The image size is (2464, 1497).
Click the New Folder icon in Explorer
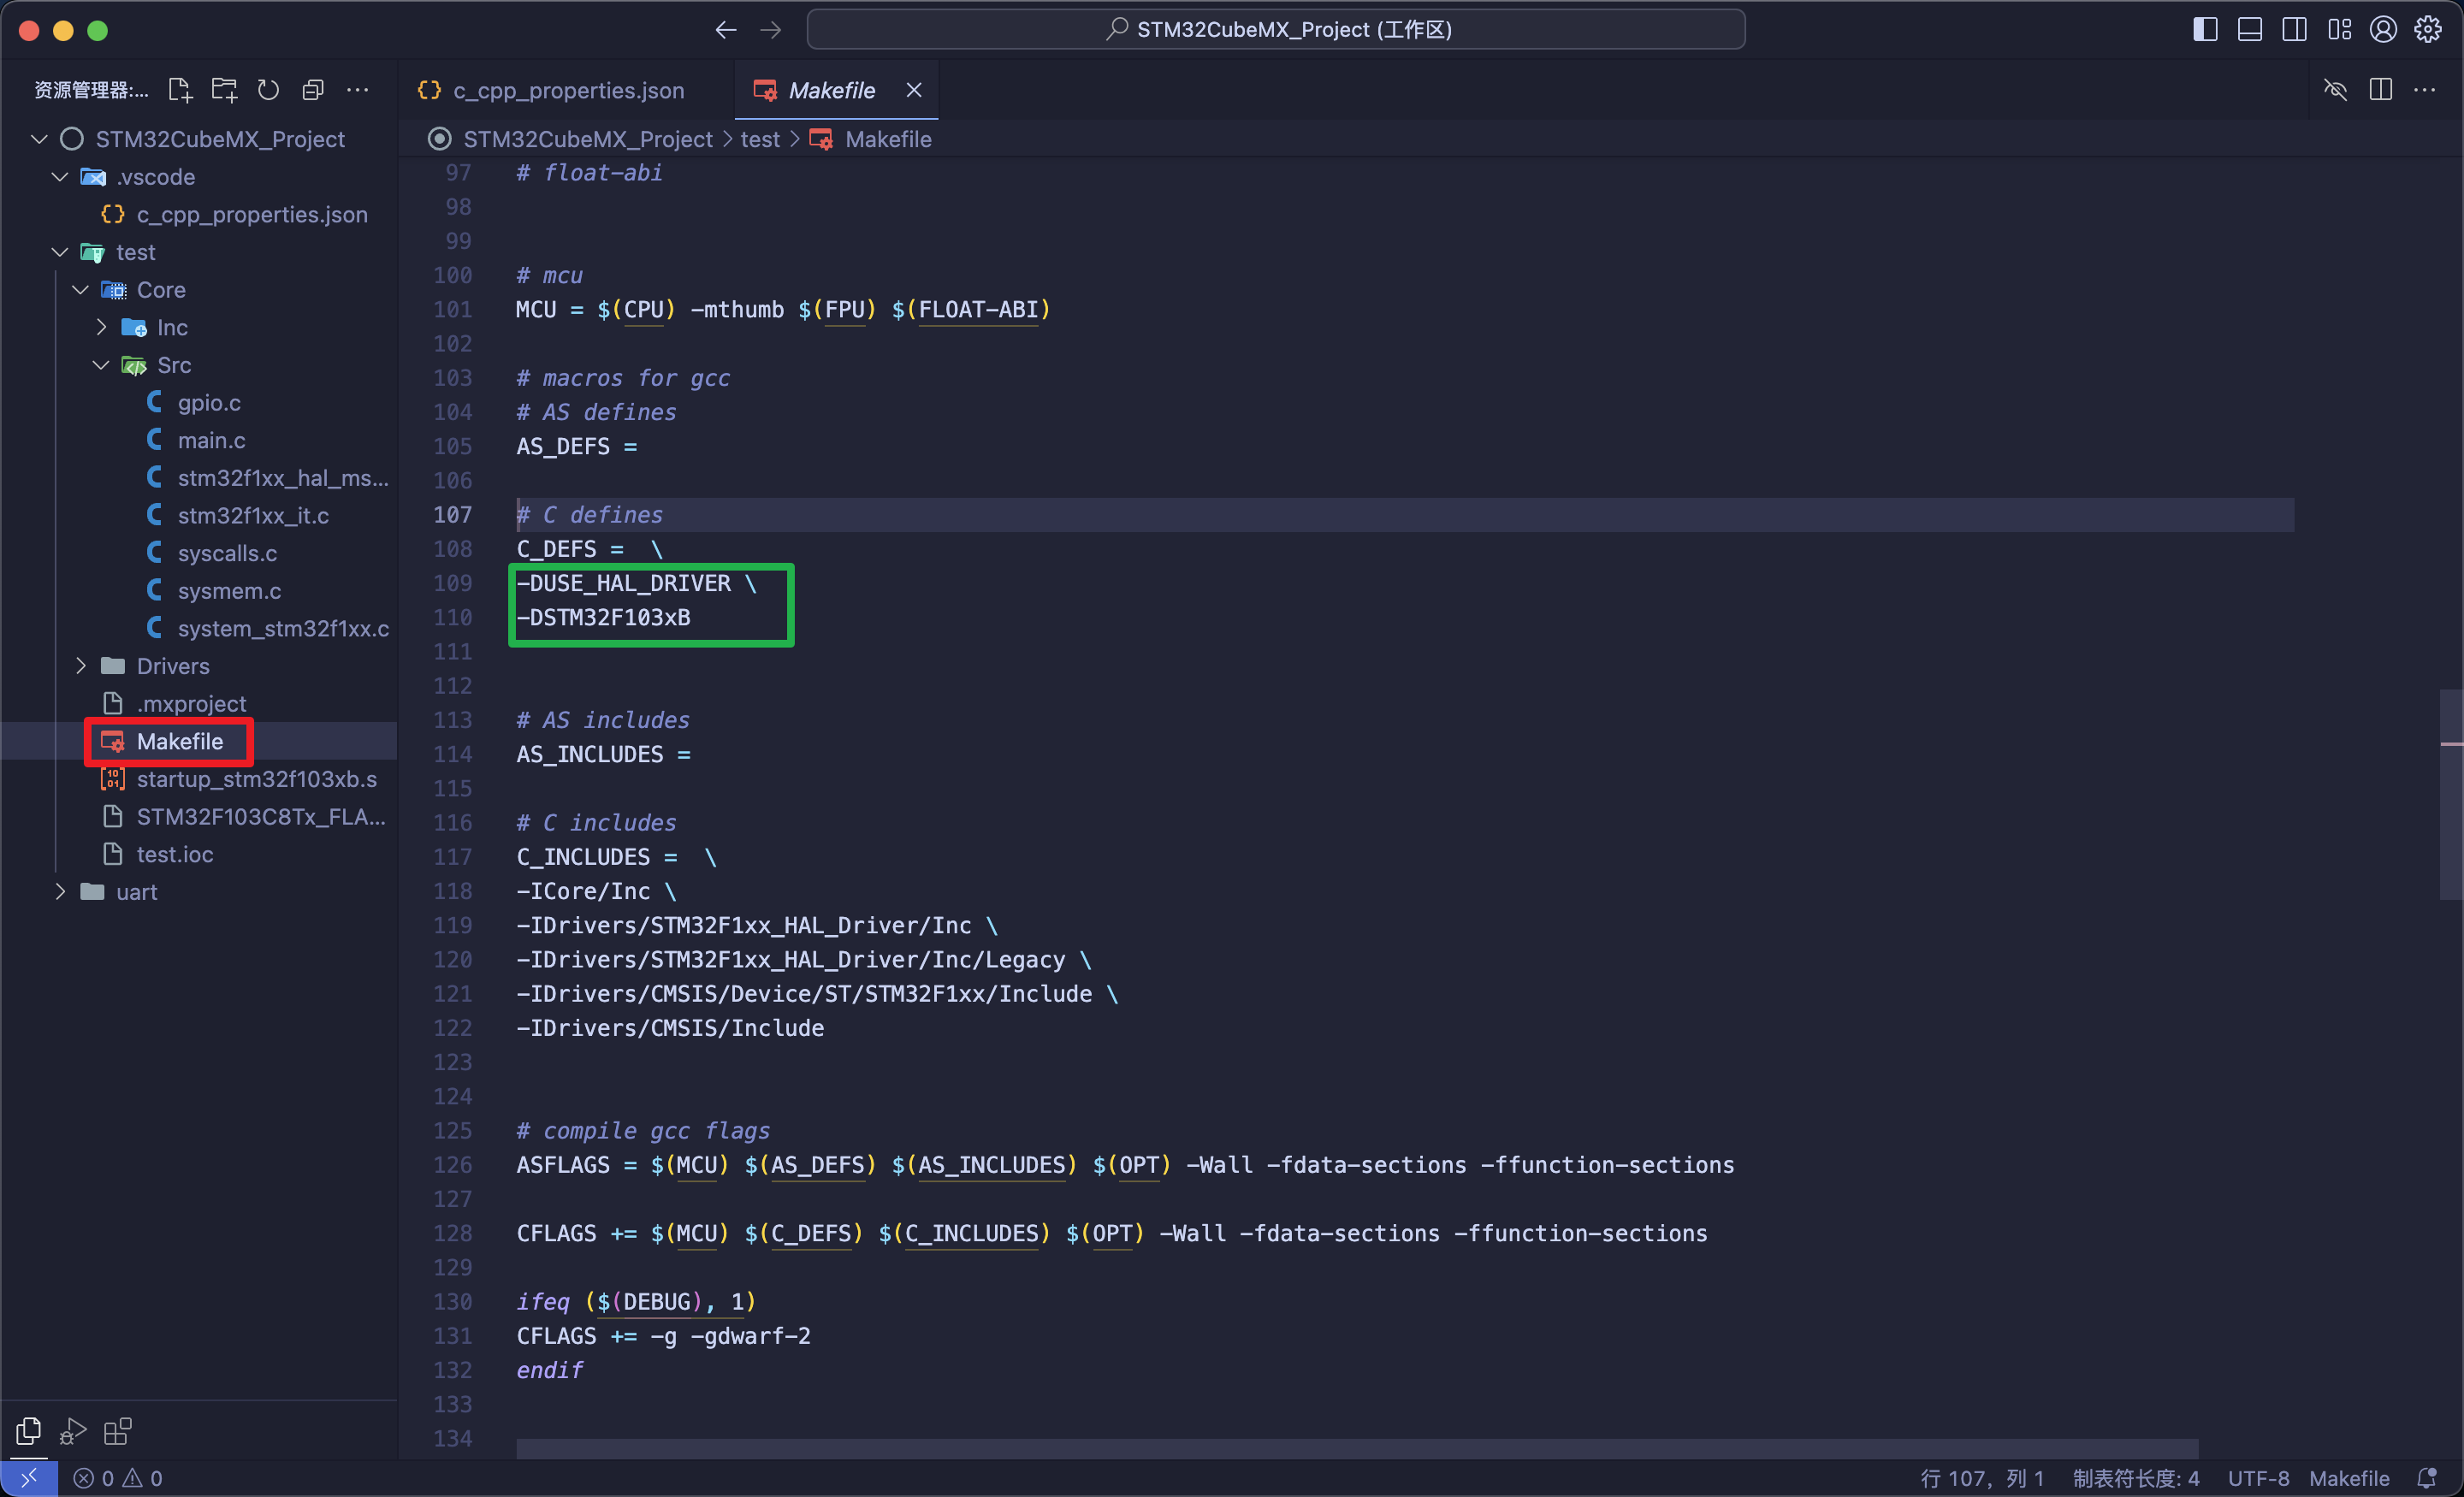[224, 89]
